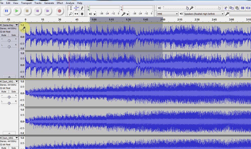Image resolution: width=251 pixels, height=149 pixels.
Task: Stop the audio with the Stop button
Action: click(27, 11)
